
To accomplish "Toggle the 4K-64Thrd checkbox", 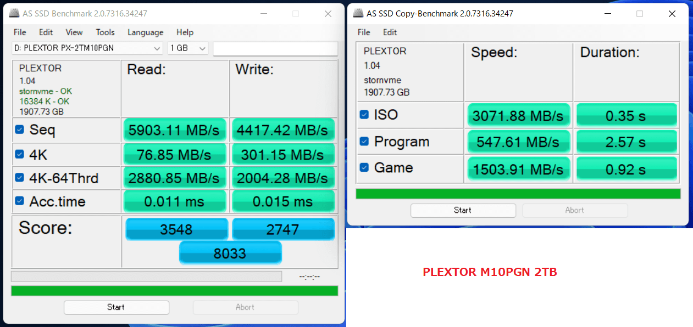I will coord(20,178).
